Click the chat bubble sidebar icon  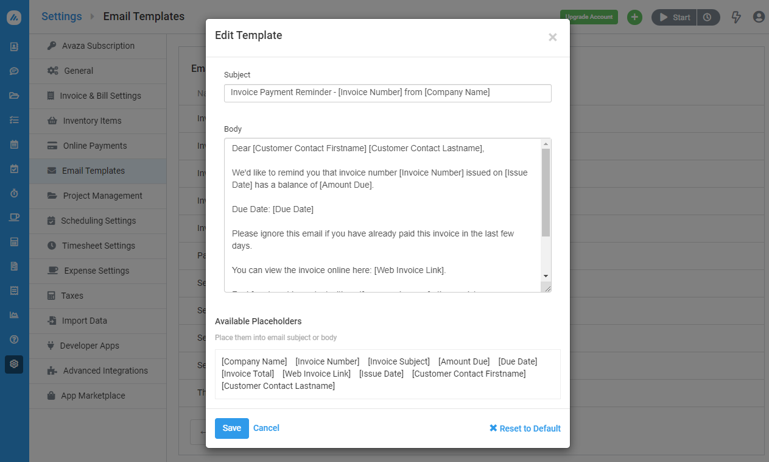pyautogui.click(x=14, y=71)
